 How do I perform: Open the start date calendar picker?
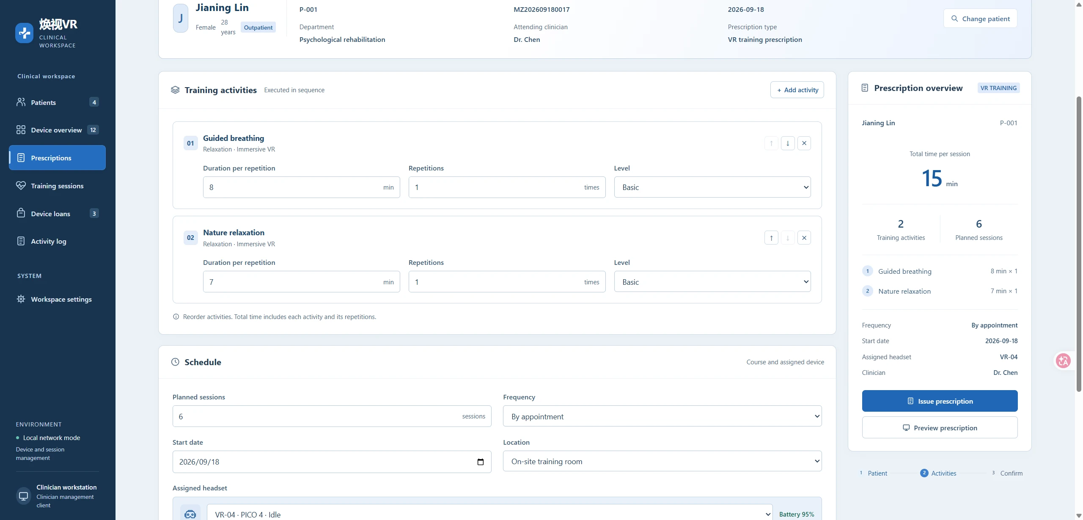pos(481,462)
